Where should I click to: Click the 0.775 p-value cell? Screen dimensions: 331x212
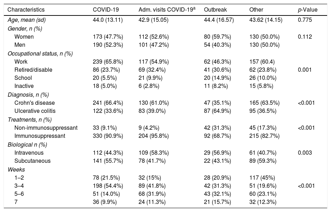click(304, 20)
